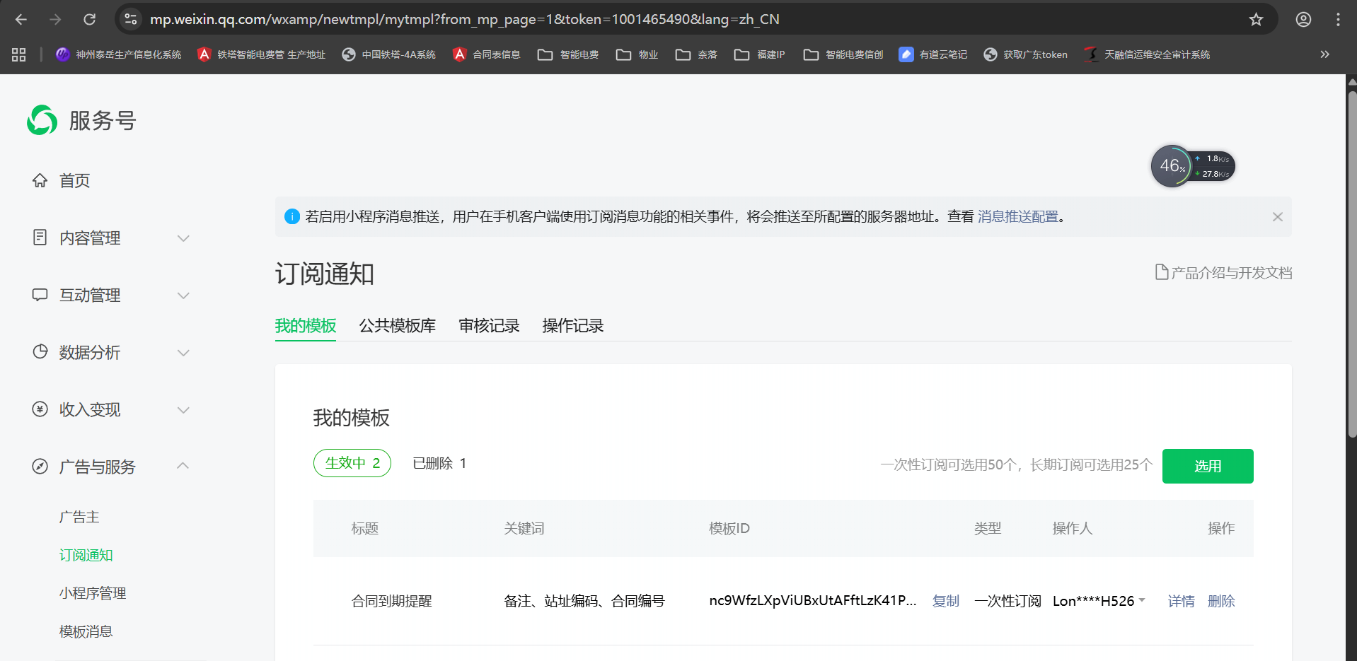The height and width of the screenshot is (661, 1357).
Task: Open 铁塔智能电费管 生产地址 bookmark
Action: pyautogui.click(x=262, y=54)
